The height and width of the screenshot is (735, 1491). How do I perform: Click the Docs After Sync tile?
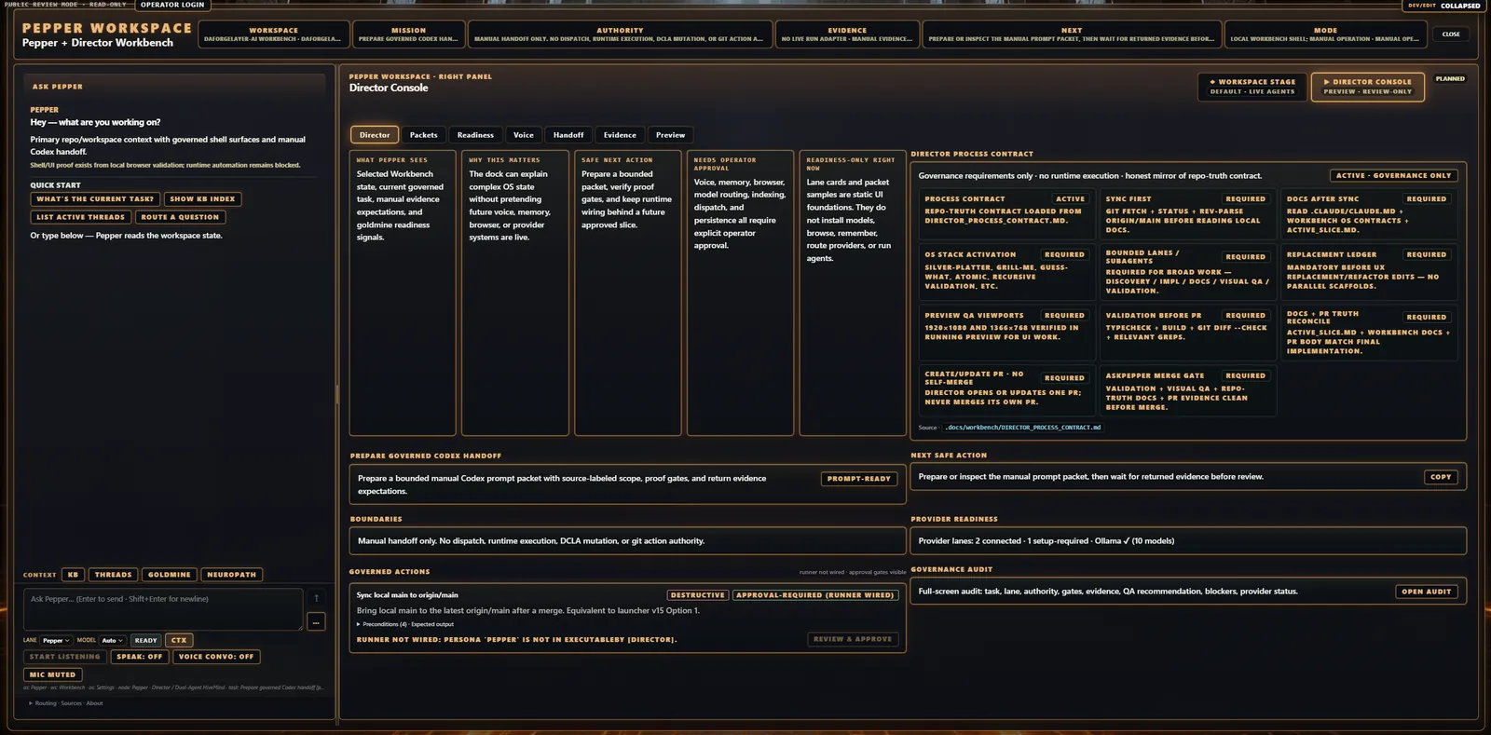1368,214
